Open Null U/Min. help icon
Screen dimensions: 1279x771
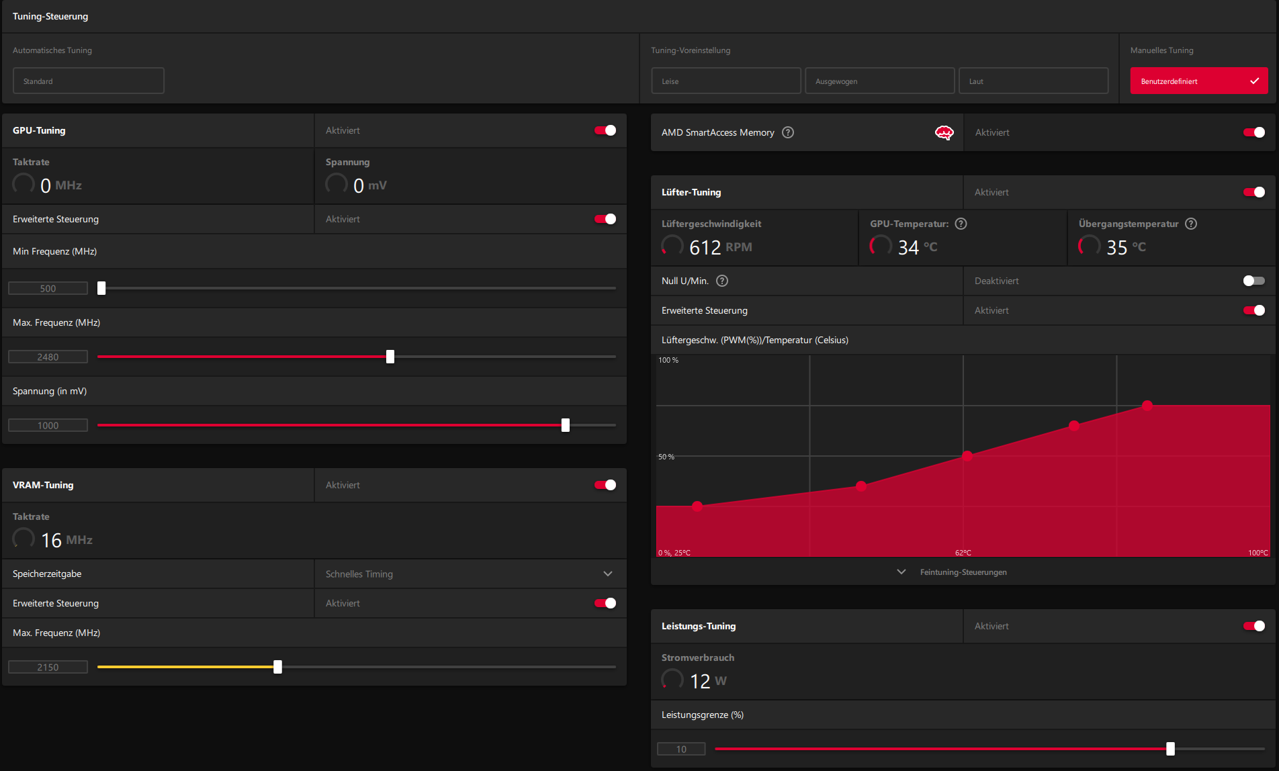coord(721,281)
